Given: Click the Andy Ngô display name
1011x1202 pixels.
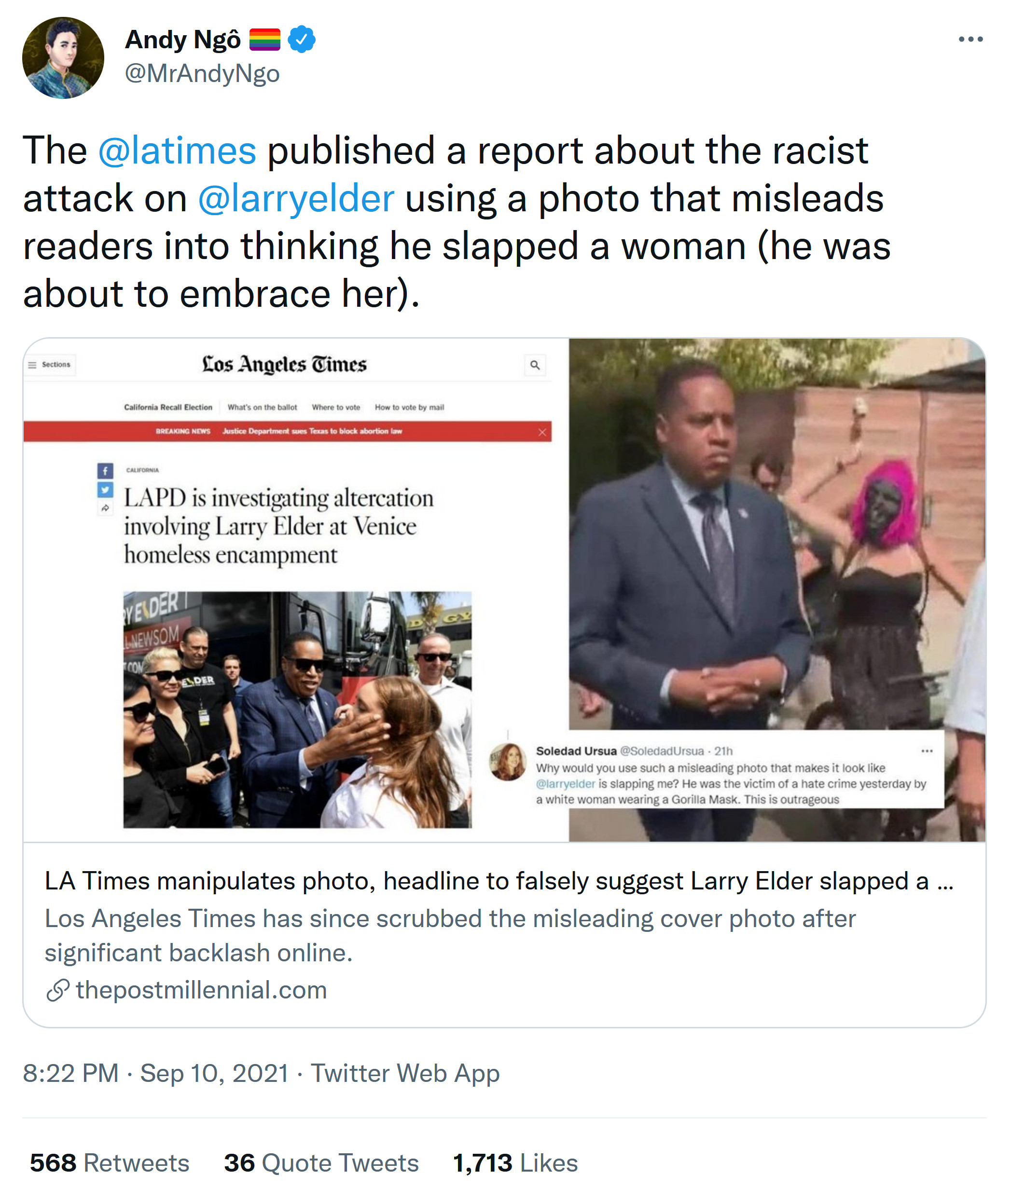Looking at the screenshot, I should tap(183, 40).
